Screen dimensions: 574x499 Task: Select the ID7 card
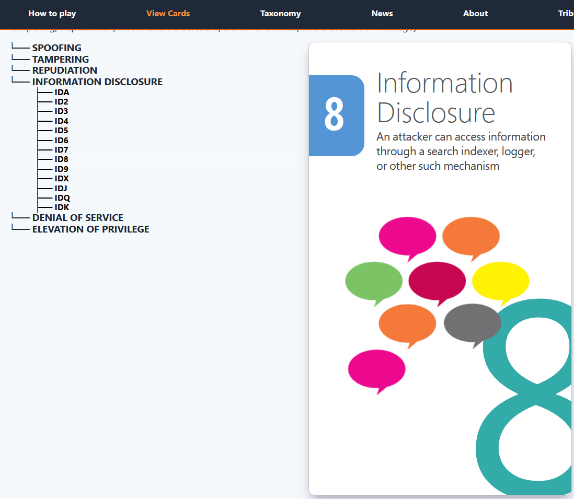[61, 149]
